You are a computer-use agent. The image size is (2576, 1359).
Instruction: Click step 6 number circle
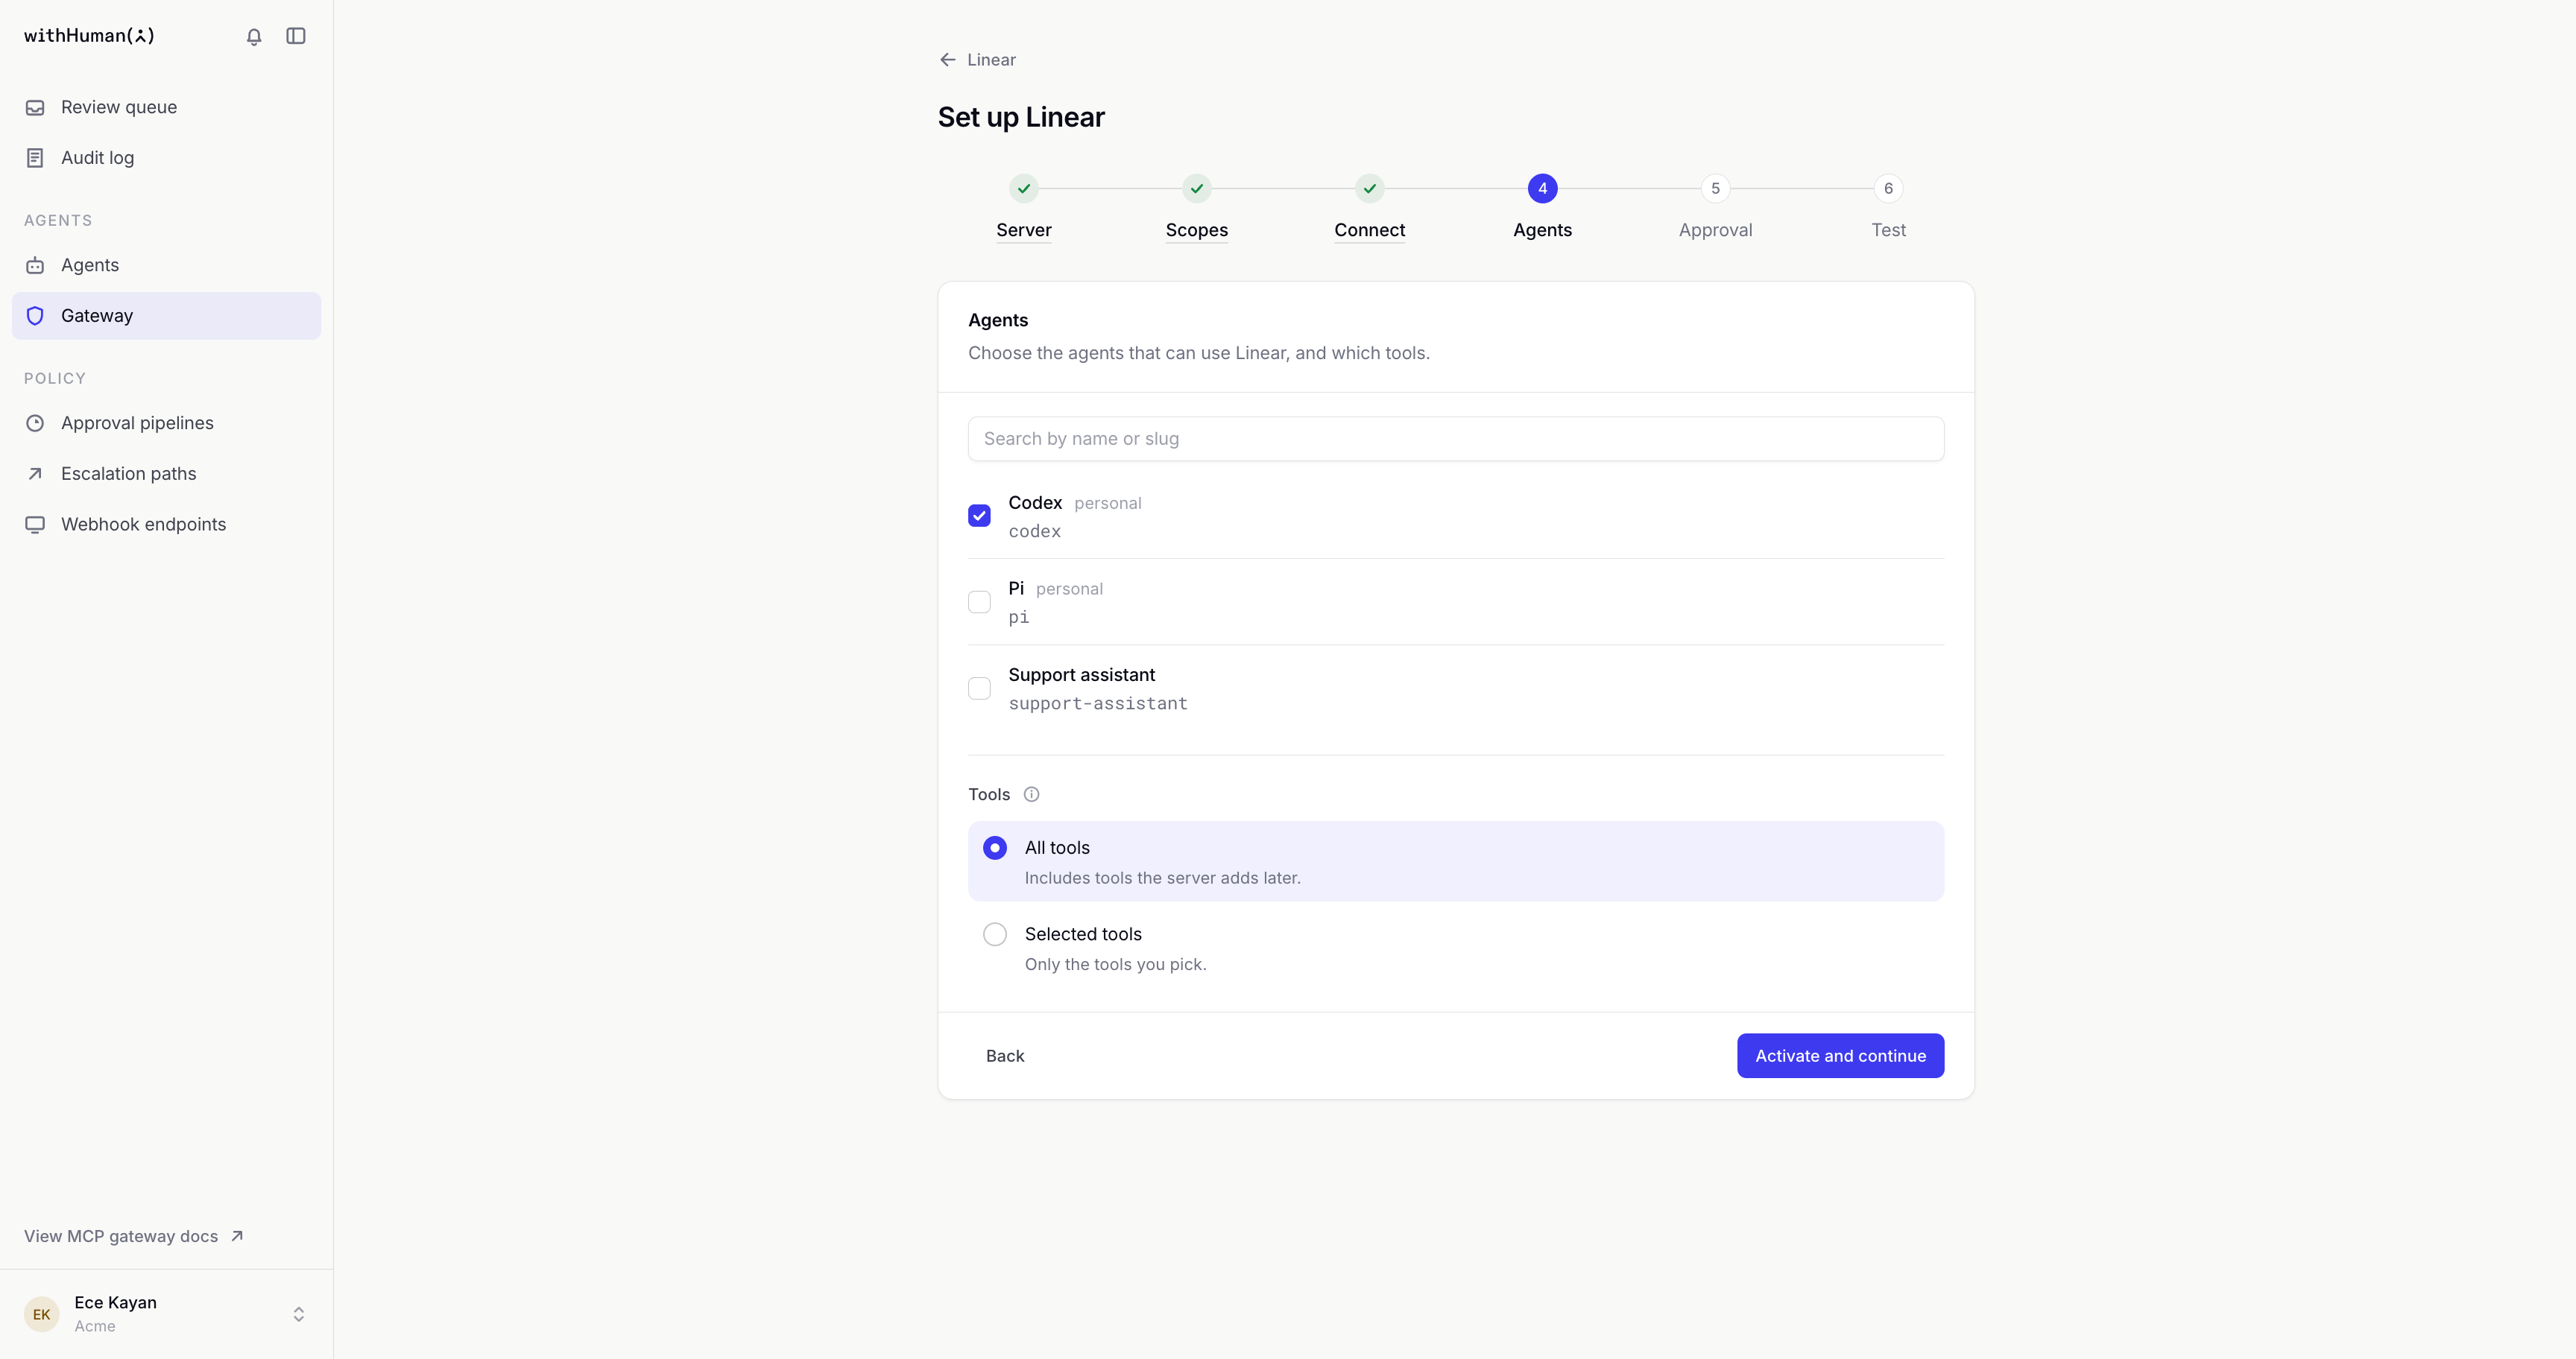coord(1889,189)
